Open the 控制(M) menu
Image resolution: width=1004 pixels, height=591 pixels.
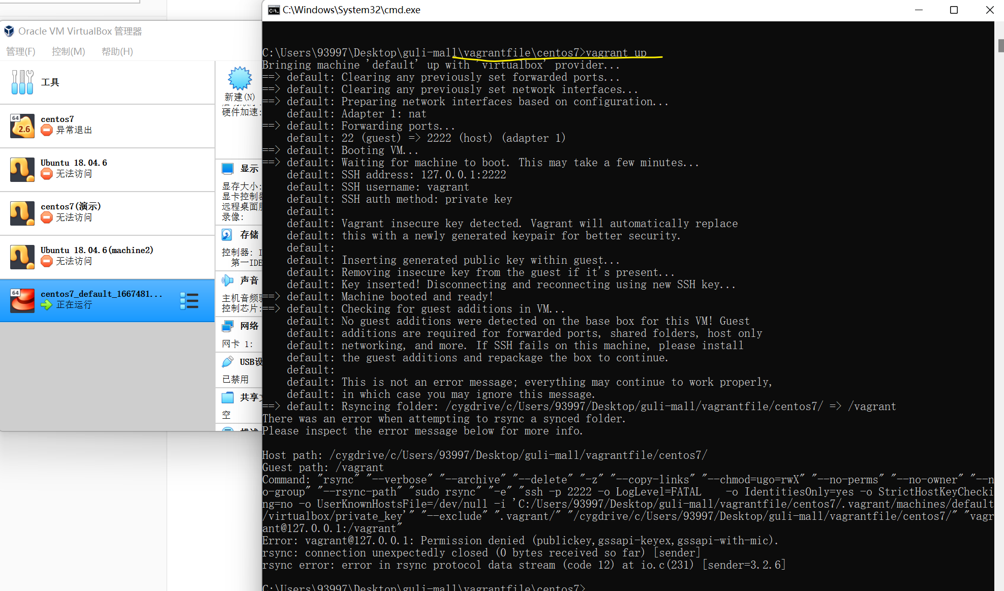tap(69, 51)
